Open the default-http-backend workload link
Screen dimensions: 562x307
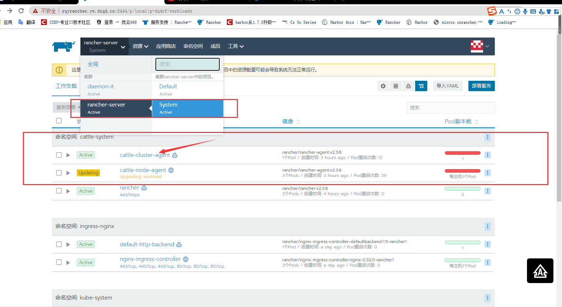coord(147,244)
